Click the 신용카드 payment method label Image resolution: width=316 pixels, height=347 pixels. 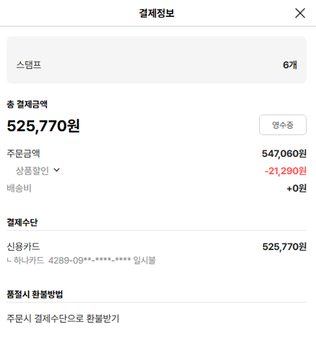pos(24,247)
